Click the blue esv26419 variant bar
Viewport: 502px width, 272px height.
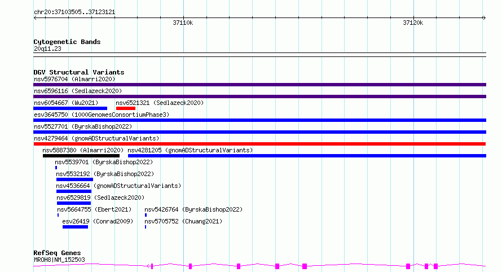[75, 227]
